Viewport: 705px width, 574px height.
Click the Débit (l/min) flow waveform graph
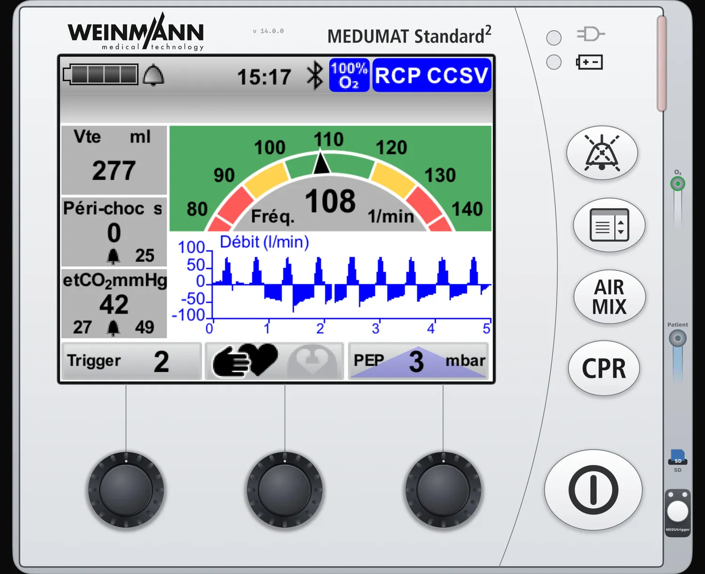coord(331,284)
